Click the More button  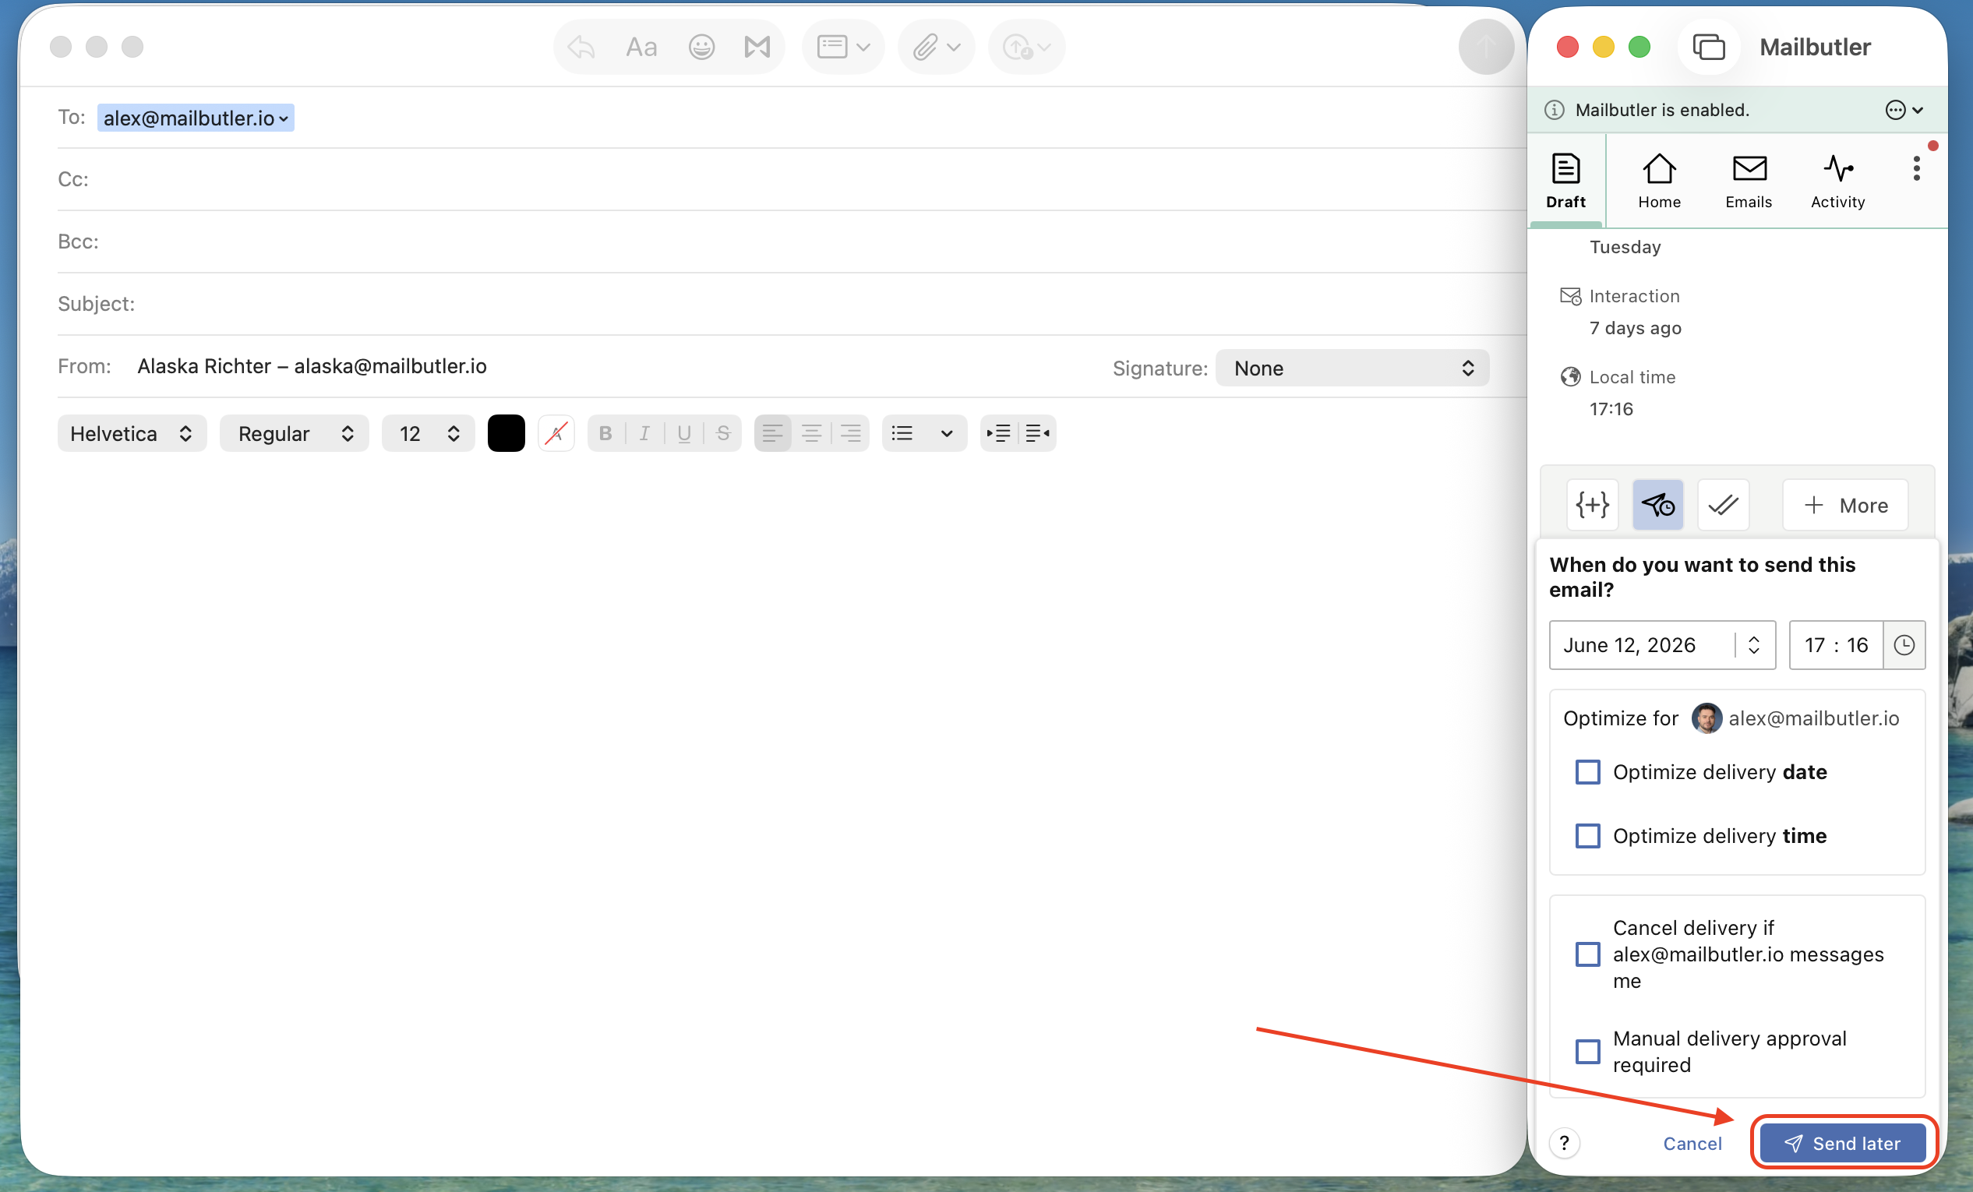pyautogui.click(x=1845, y=505)
